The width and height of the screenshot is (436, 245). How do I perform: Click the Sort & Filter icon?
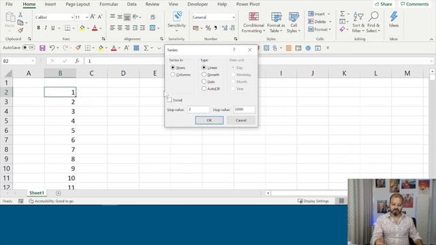click(358, 16)
